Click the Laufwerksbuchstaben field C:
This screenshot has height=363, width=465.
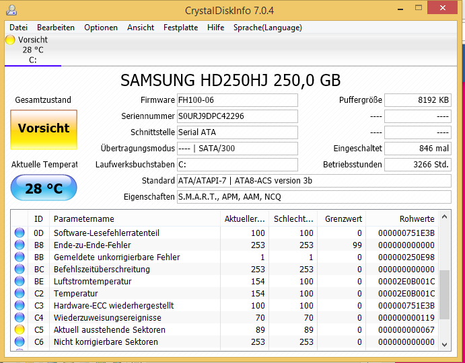tap(238, 165)
